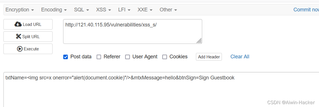Grab the URL textarea resize handle
Screen dimensions: 319x107
coord(199,41)
